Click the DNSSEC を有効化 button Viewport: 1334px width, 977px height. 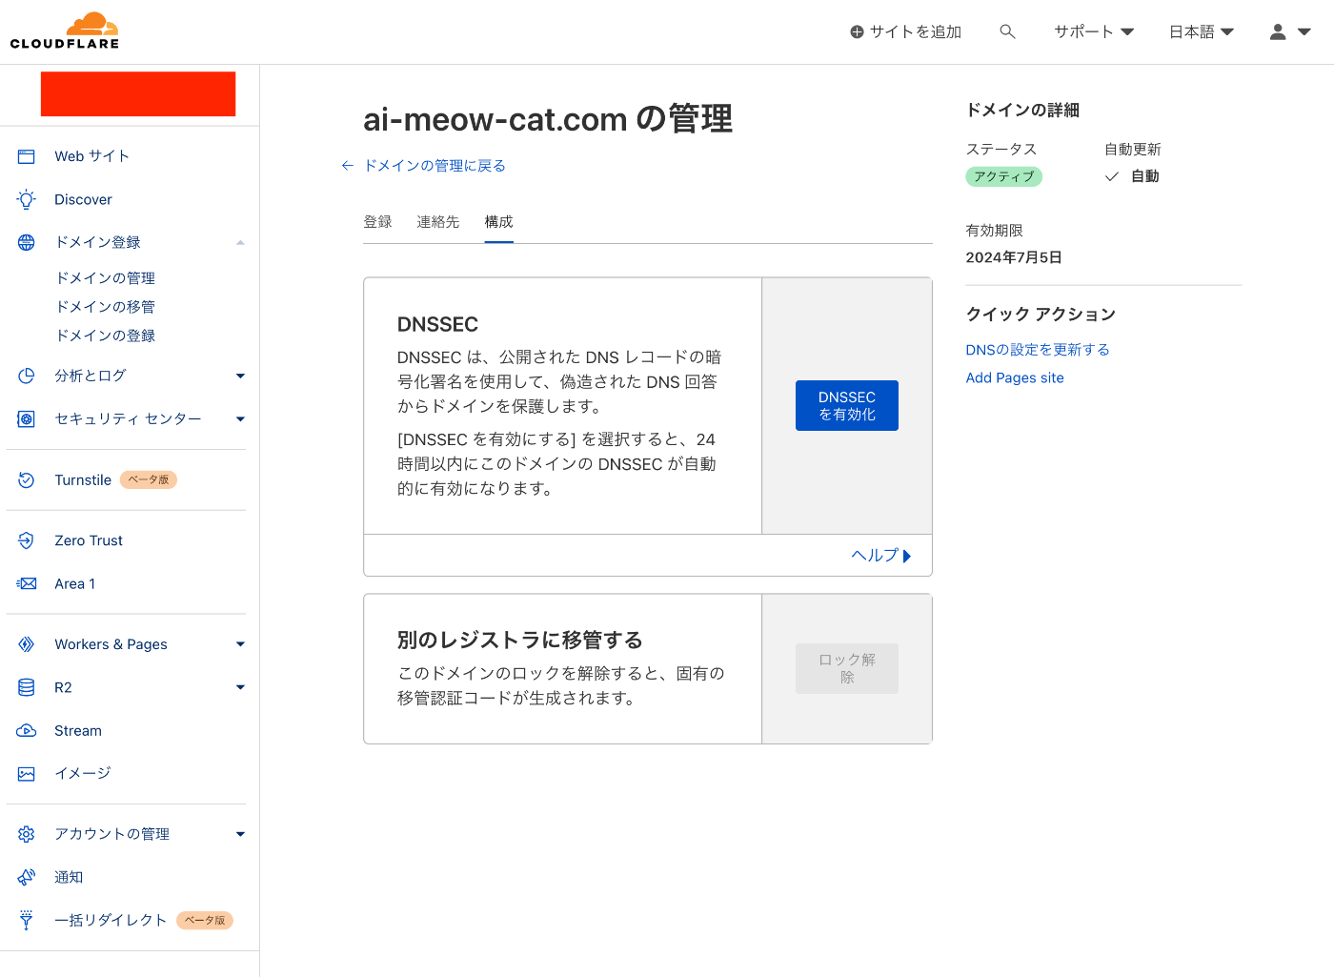847,406
